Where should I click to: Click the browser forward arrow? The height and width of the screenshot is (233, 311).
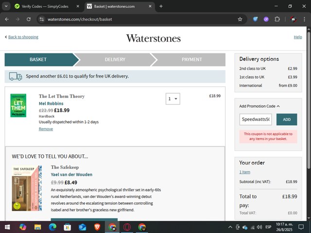point(17,19)
